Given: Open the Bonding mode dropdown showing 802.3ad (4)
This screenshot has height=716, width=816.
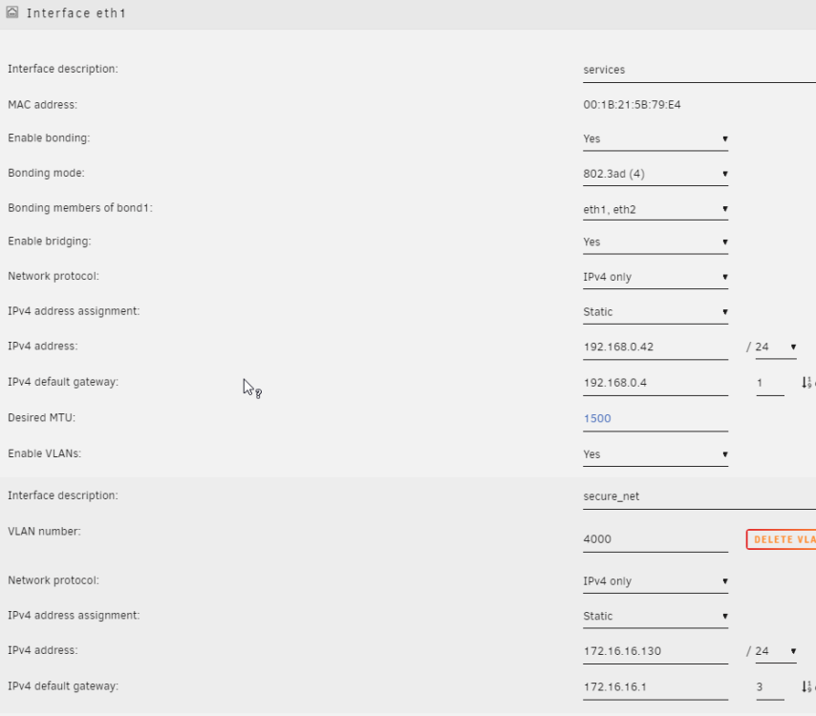Looking at the screenshot, I should pos(655,174).
